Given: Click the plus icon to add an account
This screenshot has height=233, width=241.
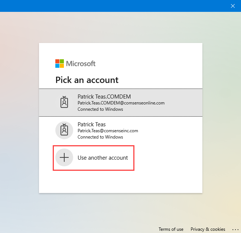Looking at the screenshot, I should pyautogui.click(x=64, y=157).
